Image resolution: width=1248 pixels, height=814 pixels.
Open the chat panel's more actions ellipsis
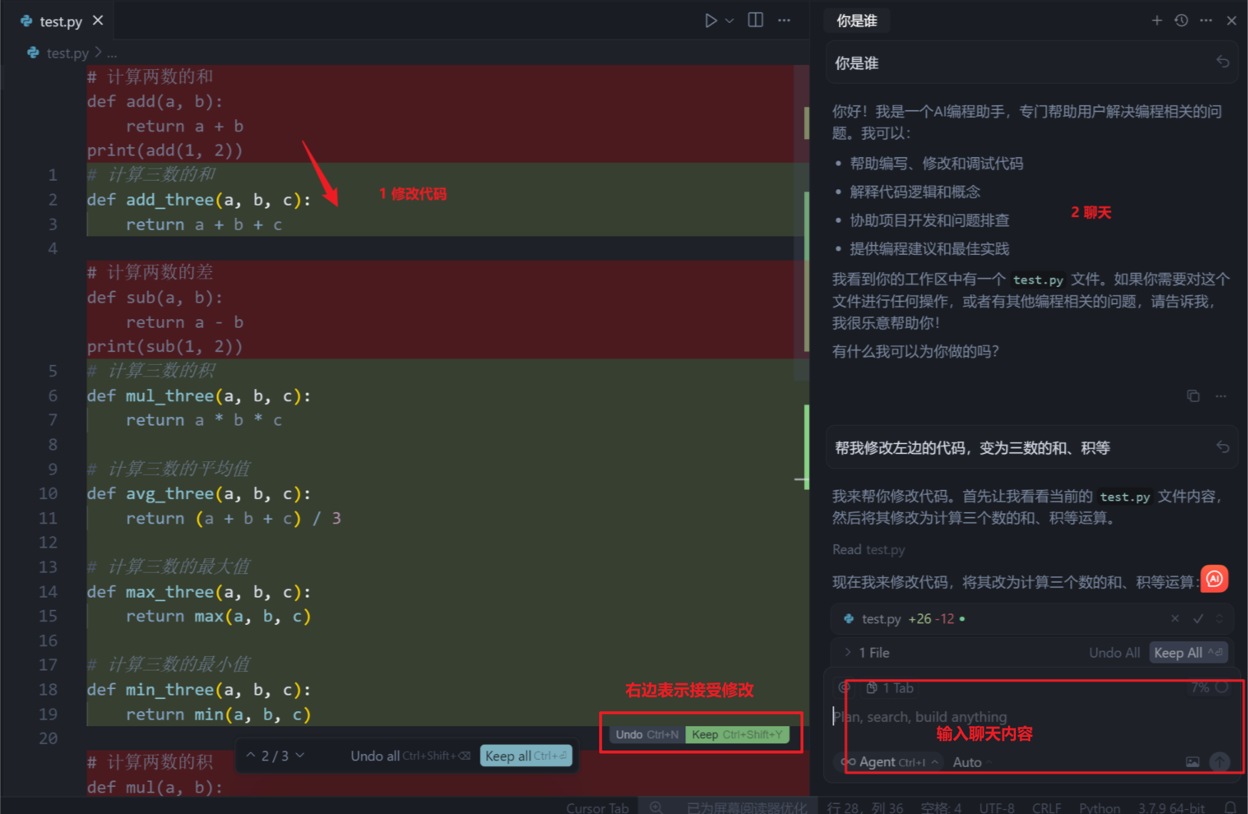[x=1206, y=20]
